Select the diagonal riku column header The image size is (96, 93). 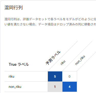(x=63, y=63)
